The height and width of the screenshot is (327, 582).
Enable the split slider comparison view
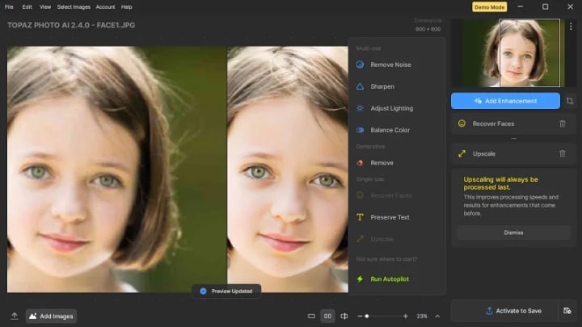pyautogui.click(x=344, y=316)
